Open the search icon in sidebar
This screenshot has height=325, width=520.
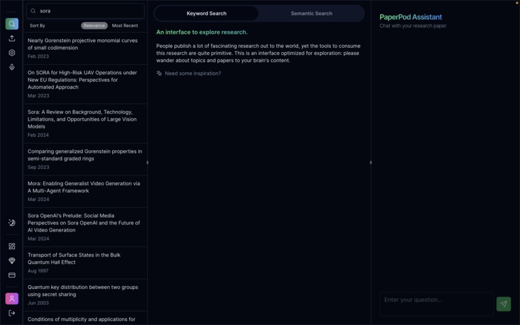click(x=12, y=24)
